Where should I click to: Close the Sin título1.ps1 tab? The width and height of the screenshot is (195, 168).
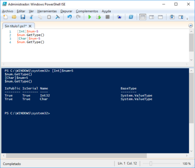(30, 26)
